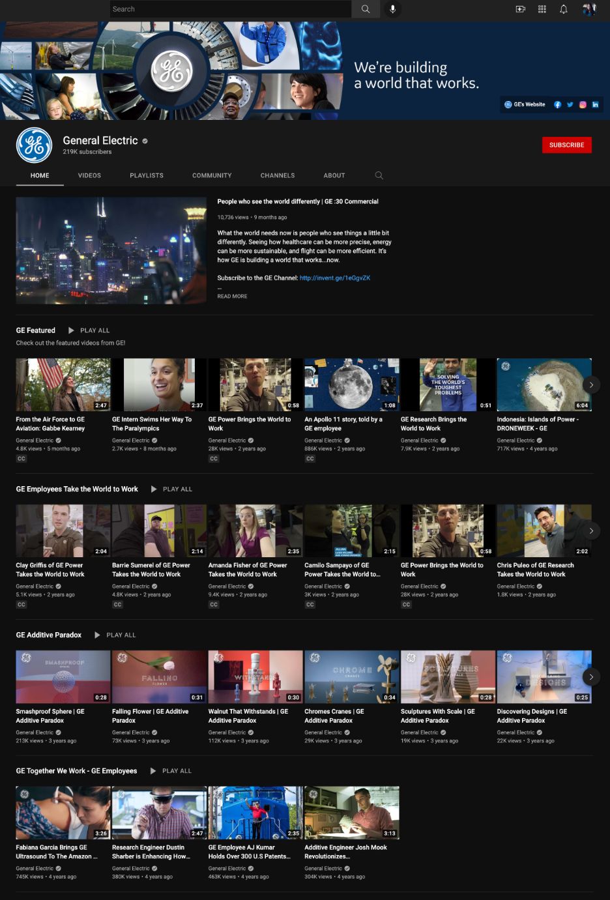
Task: Click the play icon next to GE Featured
Action: [71, 330]
